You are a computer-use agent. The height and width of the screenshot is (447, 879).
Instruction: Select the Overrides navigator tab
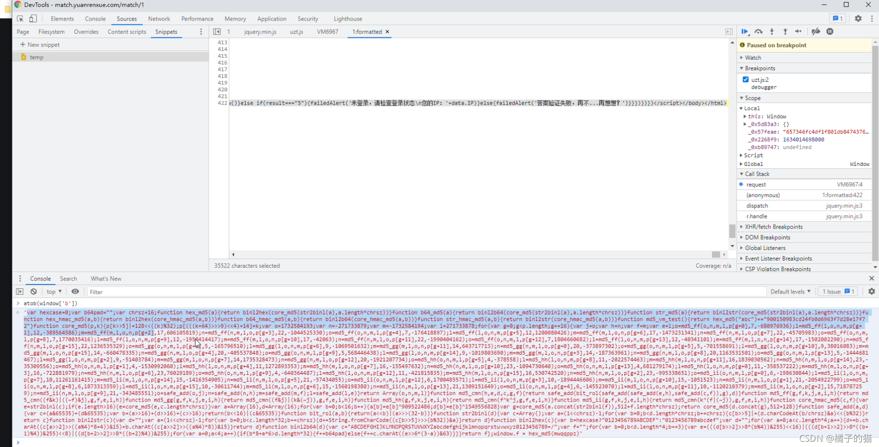(x=86, y=32)
